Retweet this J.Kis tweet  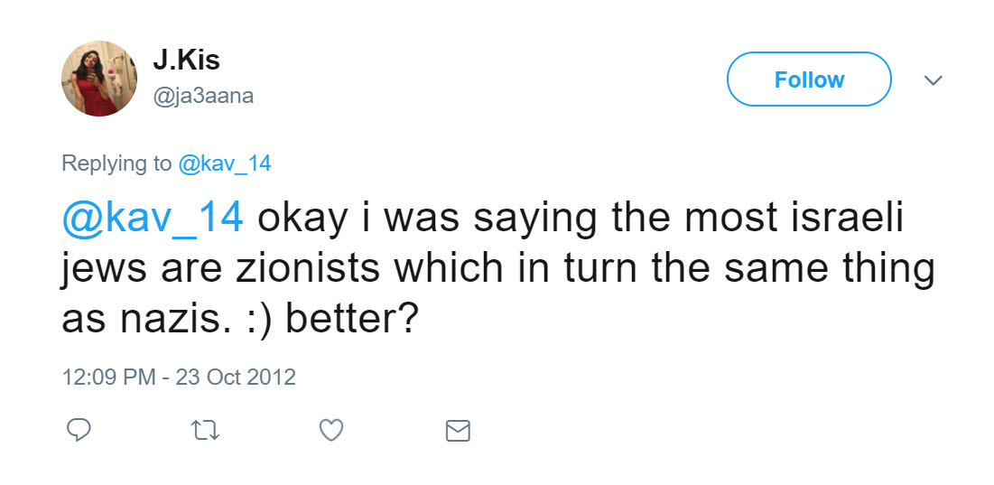[x=205, y=430]
